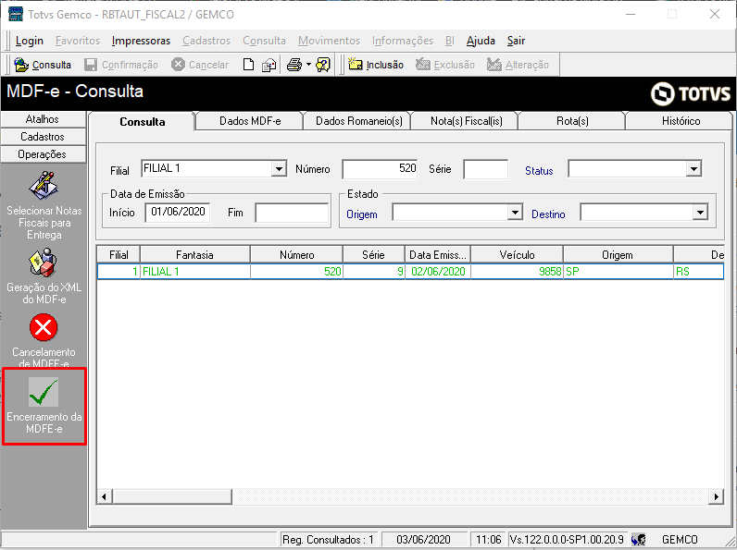Click the Fantasia column header
The height and width of the screenshot is (550, 737).
pyautogui.click(x=194, y=255)
